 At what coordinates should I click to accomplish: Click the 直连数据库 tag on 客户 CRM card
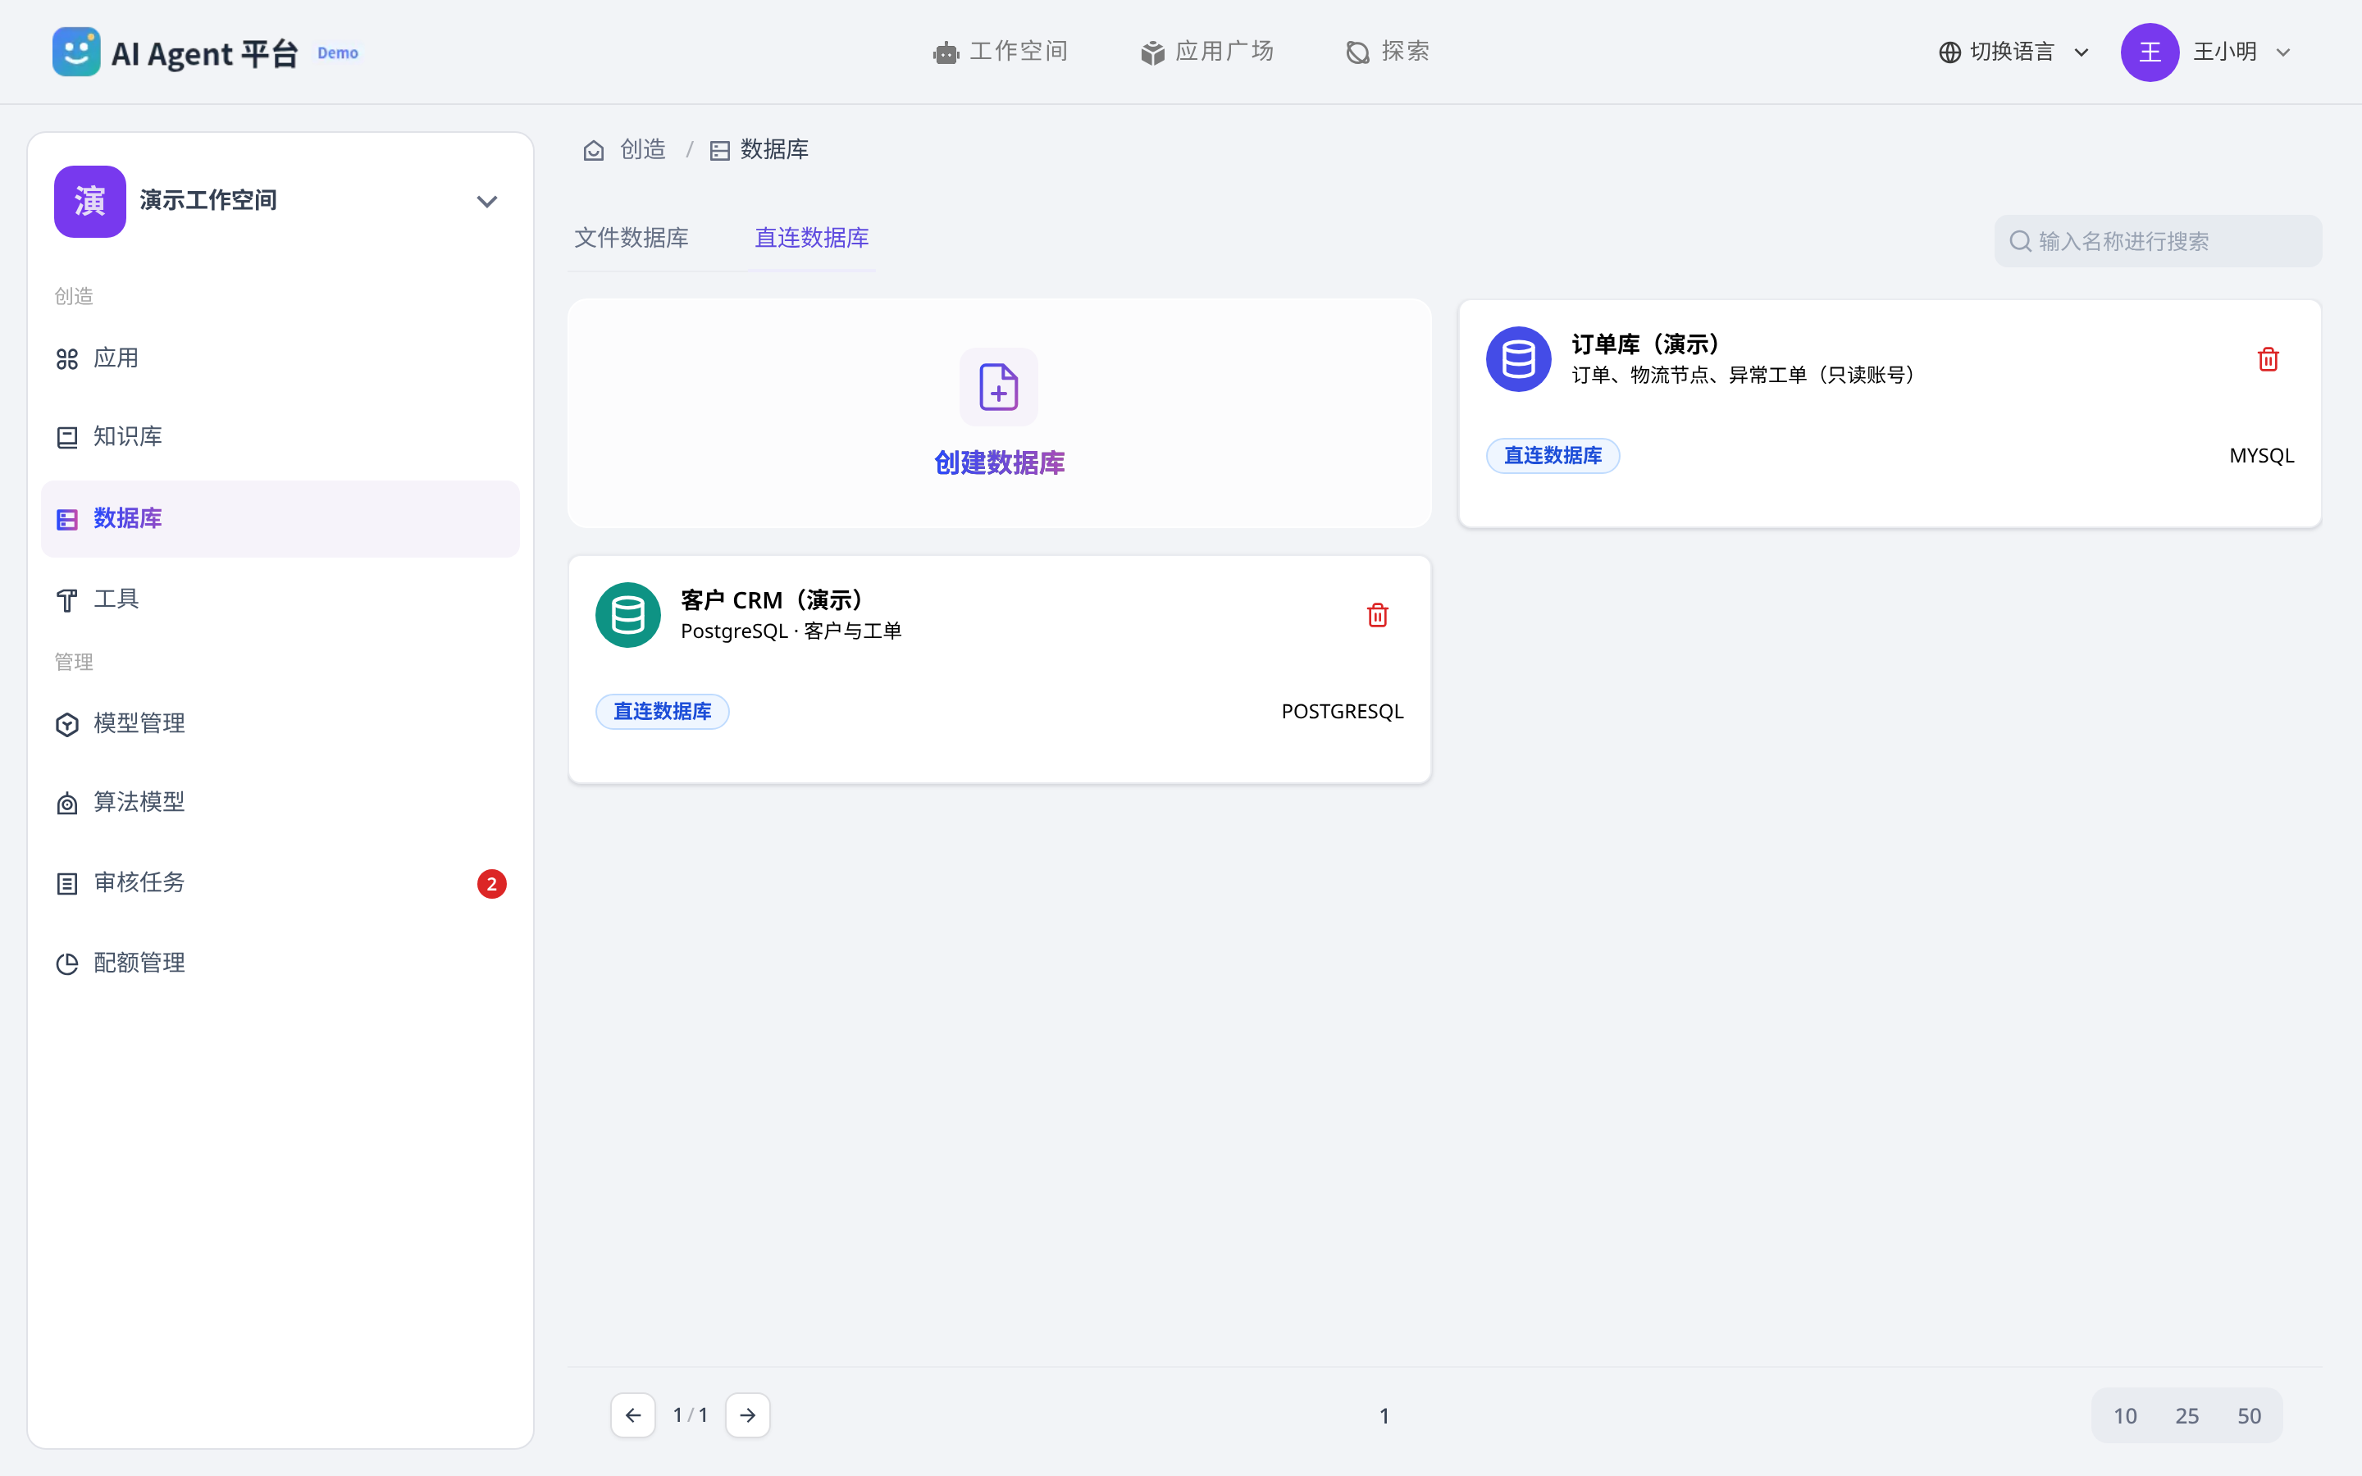click(x=662, y=712)
